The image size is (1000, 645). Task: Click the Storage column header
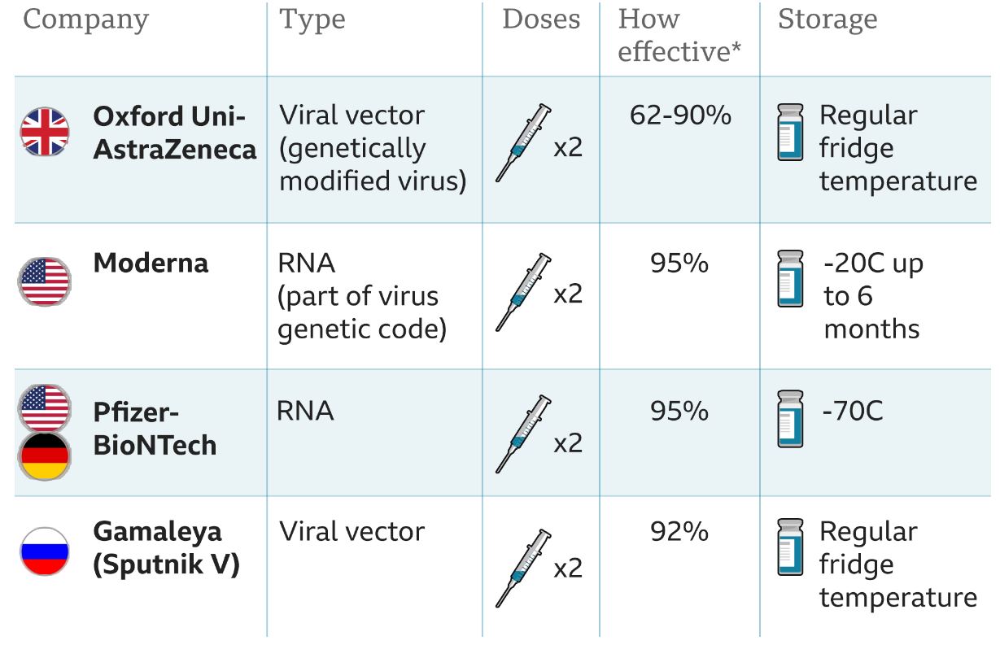[828, 20]
